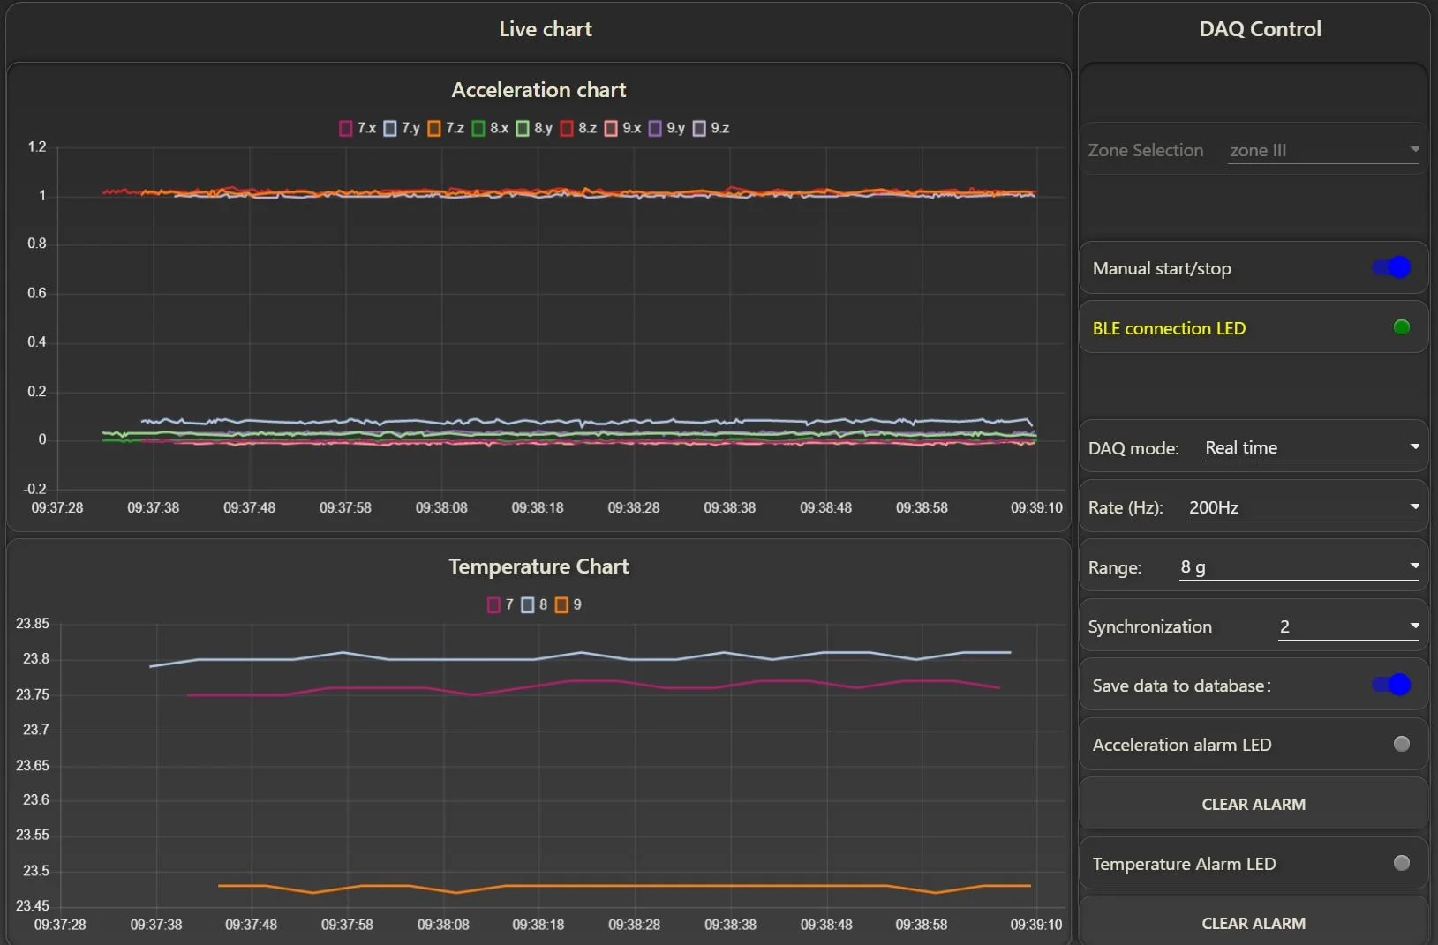Hide sensor 9 in Temperature Chart legend

pos(568,604)
